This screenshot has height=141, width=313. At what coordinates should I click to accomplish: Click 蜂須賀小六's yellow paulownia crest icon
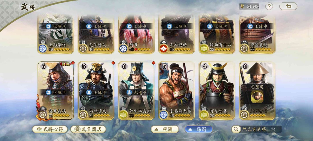click(204, 48)
